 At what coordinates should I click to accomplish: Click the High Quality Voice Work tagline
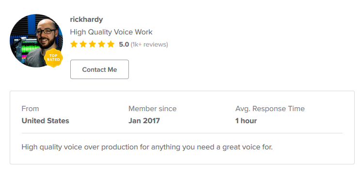111,32
